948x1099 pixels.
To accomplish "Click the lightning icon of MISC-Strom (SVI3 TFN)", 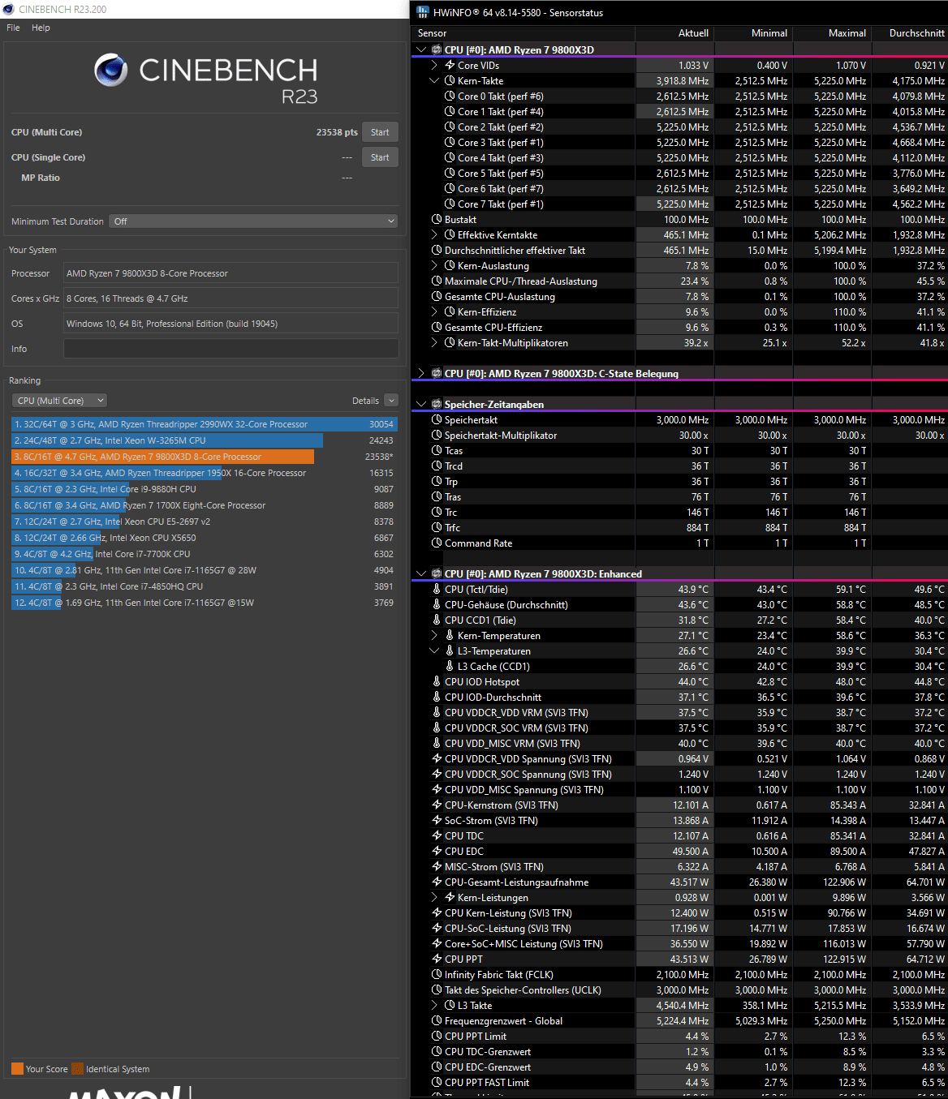I will pyautogui.click(x=437, y=866).
